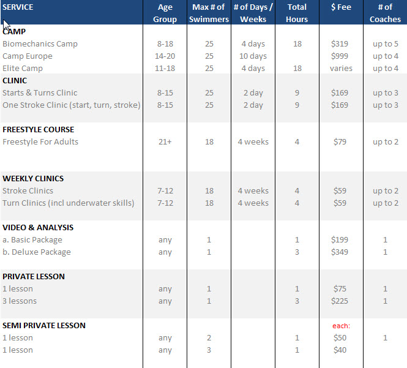407x368 pixels.
Task: Click the '10 days' duration cell
Action: pyautogui.click(x=253, y=56)
